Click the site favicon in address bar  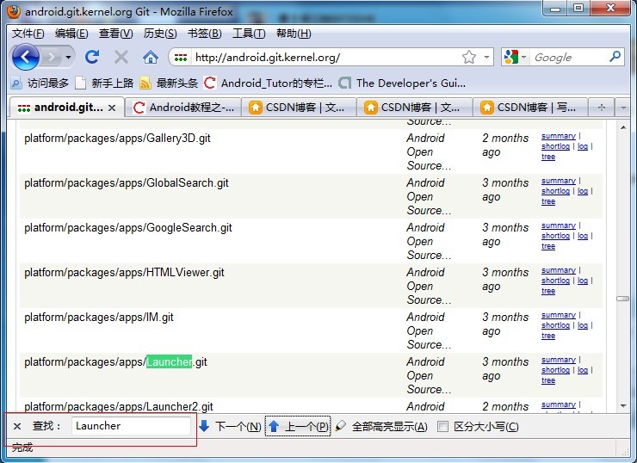181,58
